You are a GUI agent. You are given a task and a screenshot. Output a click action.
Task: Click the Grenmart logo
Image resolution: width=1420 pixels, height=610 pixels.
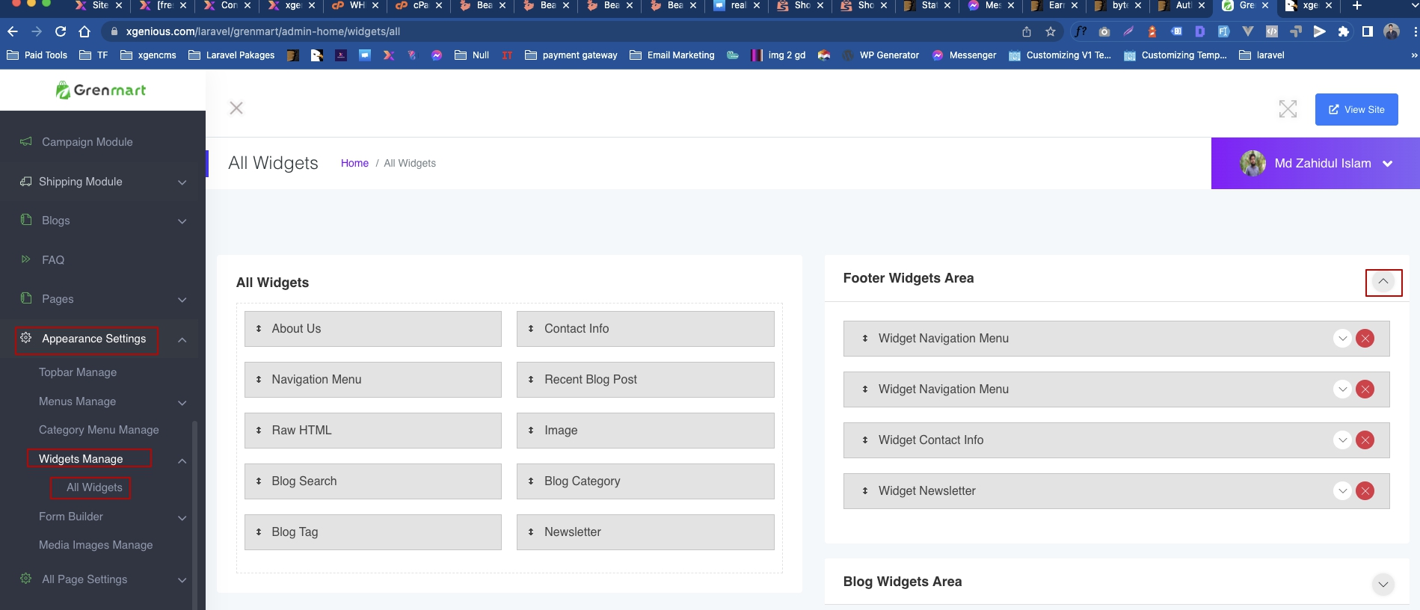click(102, 90)
